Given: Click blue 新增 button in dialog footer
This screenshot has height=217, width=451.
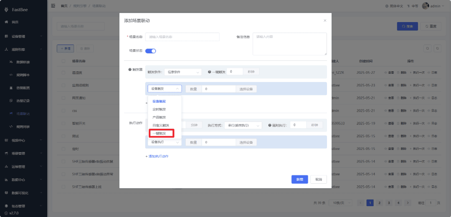Looking at the screenshot, I should (x=300, y=180).
